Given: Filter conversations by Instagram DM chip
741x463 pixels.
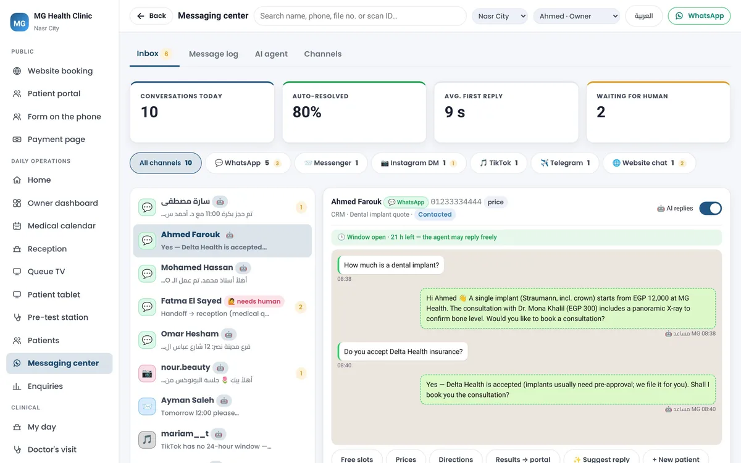Looking at the screenshot, I should tap(419, 163).
